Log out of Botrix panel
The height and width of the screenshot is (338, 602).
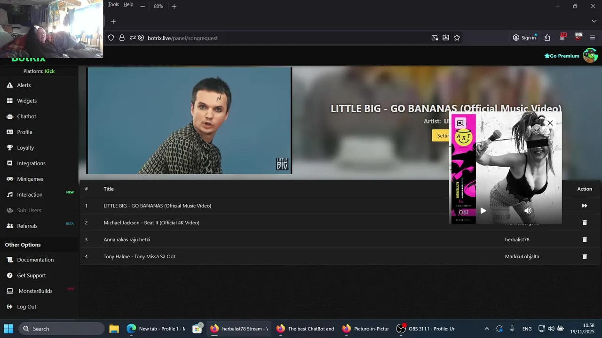coord(26,307)
